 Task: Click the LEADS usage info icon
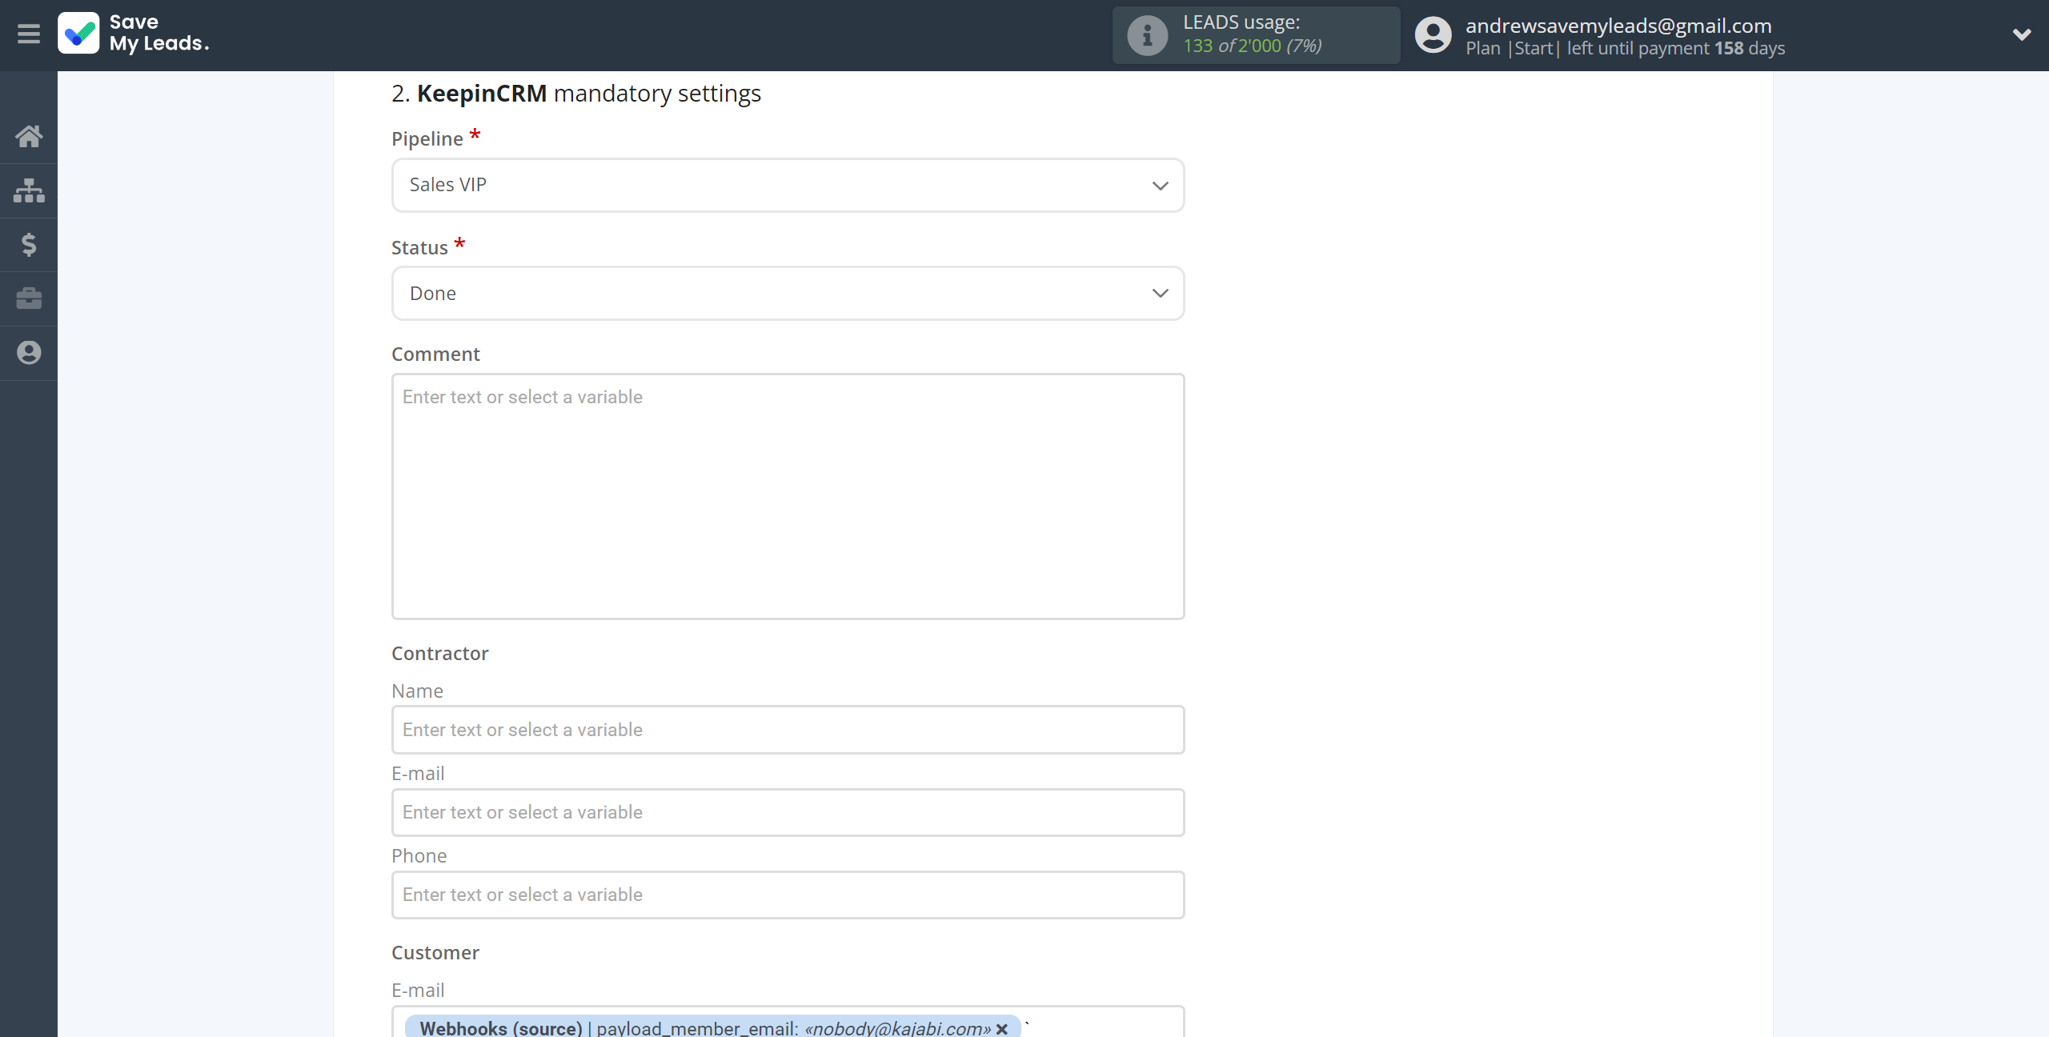click(1147, 35)
